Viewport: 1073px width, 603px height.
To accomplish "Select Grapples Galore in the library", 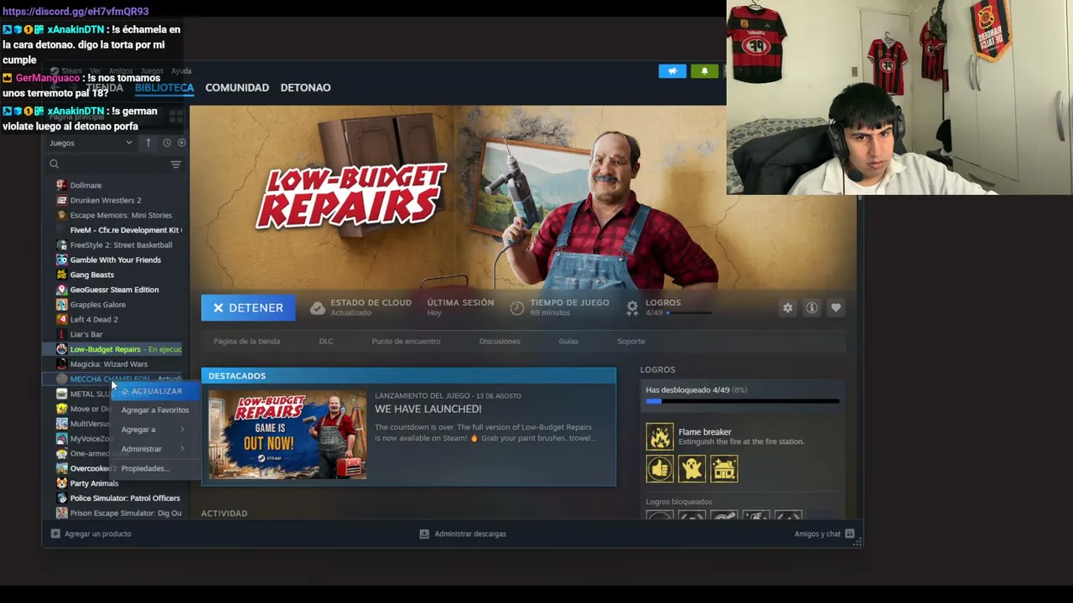I will pyautogui.click(x=98, y=305).
